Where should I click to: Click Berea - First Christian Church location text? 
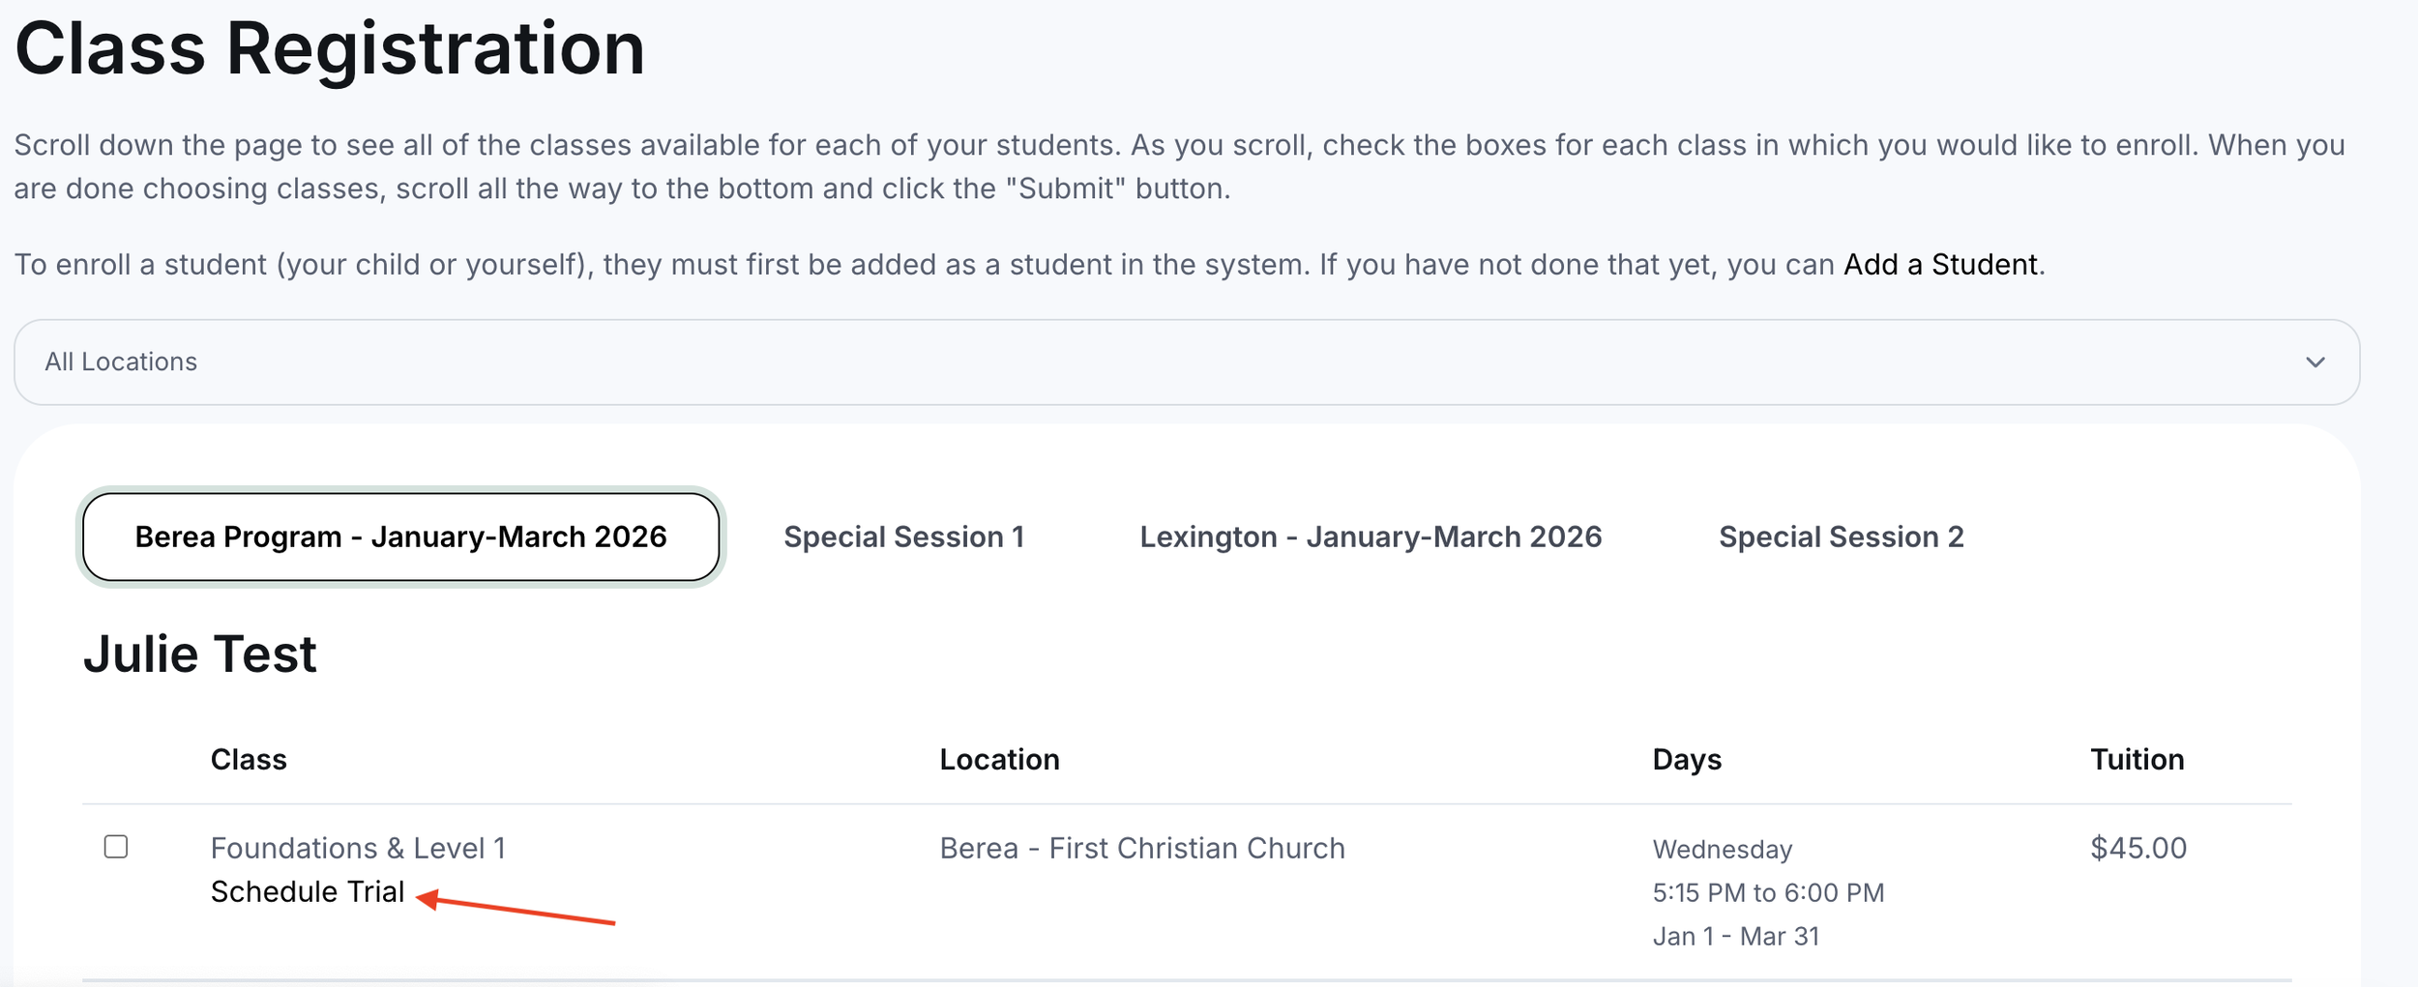click(1142, 848)
